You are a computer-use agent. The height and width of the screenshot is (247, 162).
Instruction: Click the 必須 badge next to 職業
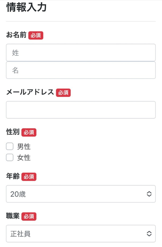tap(29, 216)
